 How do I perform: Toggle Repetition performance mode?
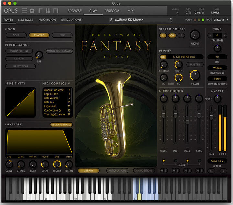tap(20, 66)
